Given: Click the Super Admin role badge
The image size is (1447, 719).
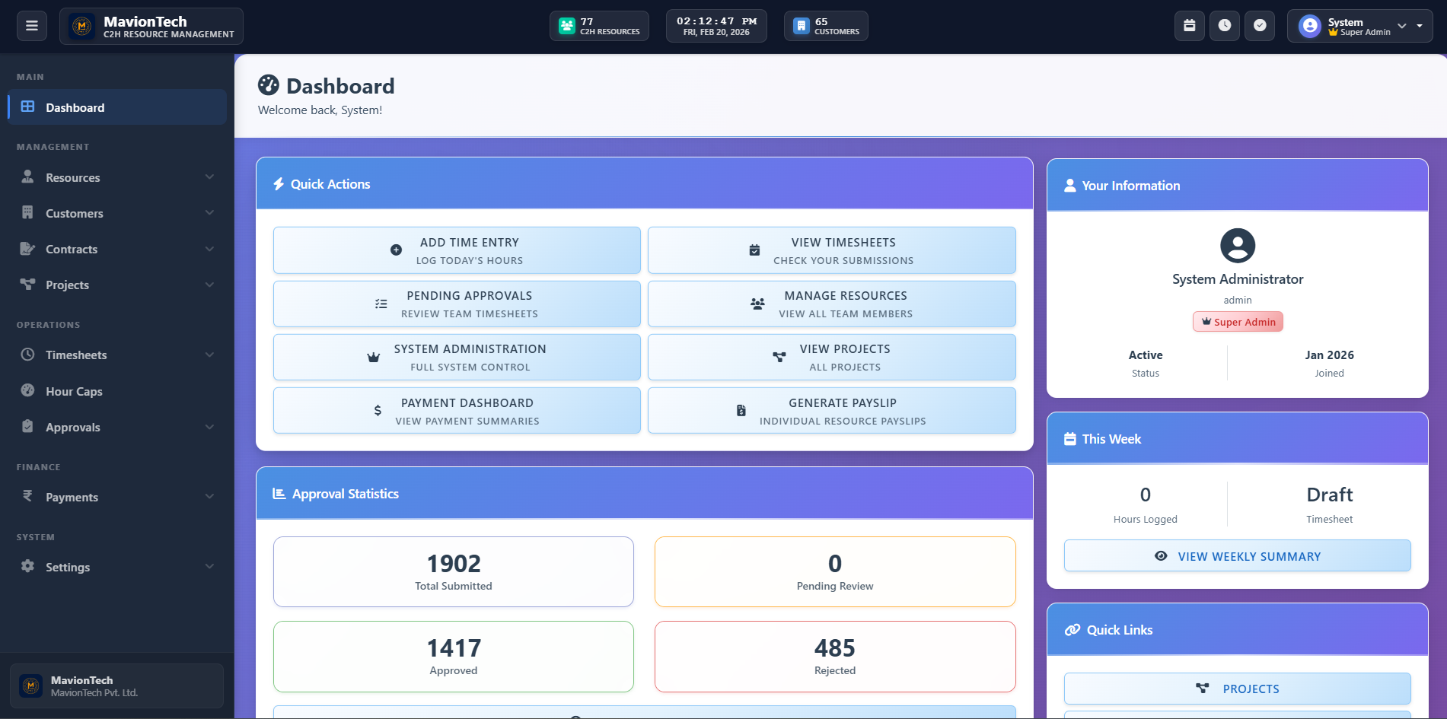Looking at the screenshot, I should 1237,321.
